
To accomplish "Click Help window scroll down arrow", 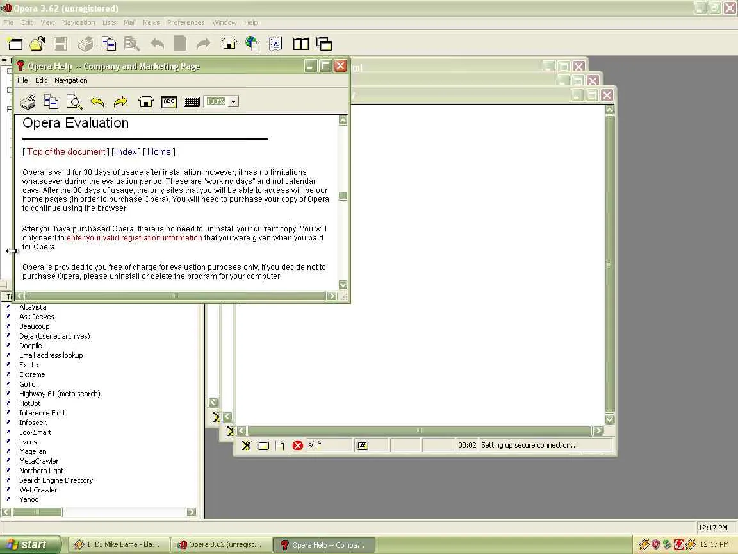I will pyautogui.click(x=343, y=285).
